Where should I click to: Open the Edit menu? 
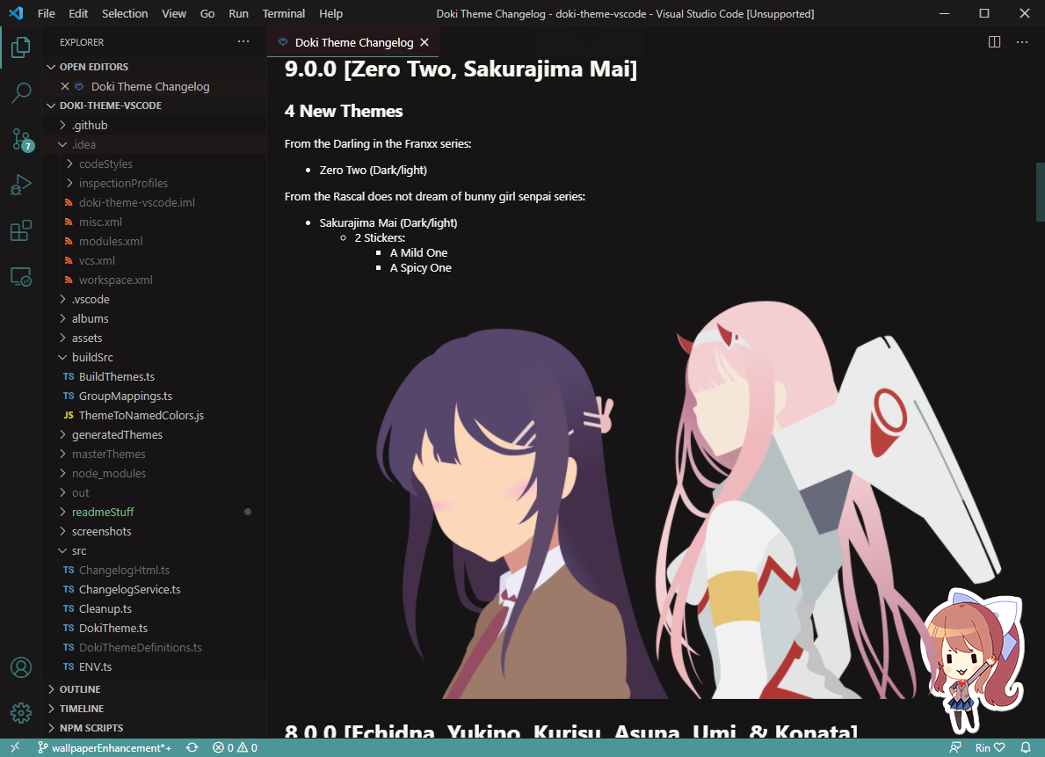[78, 13]
